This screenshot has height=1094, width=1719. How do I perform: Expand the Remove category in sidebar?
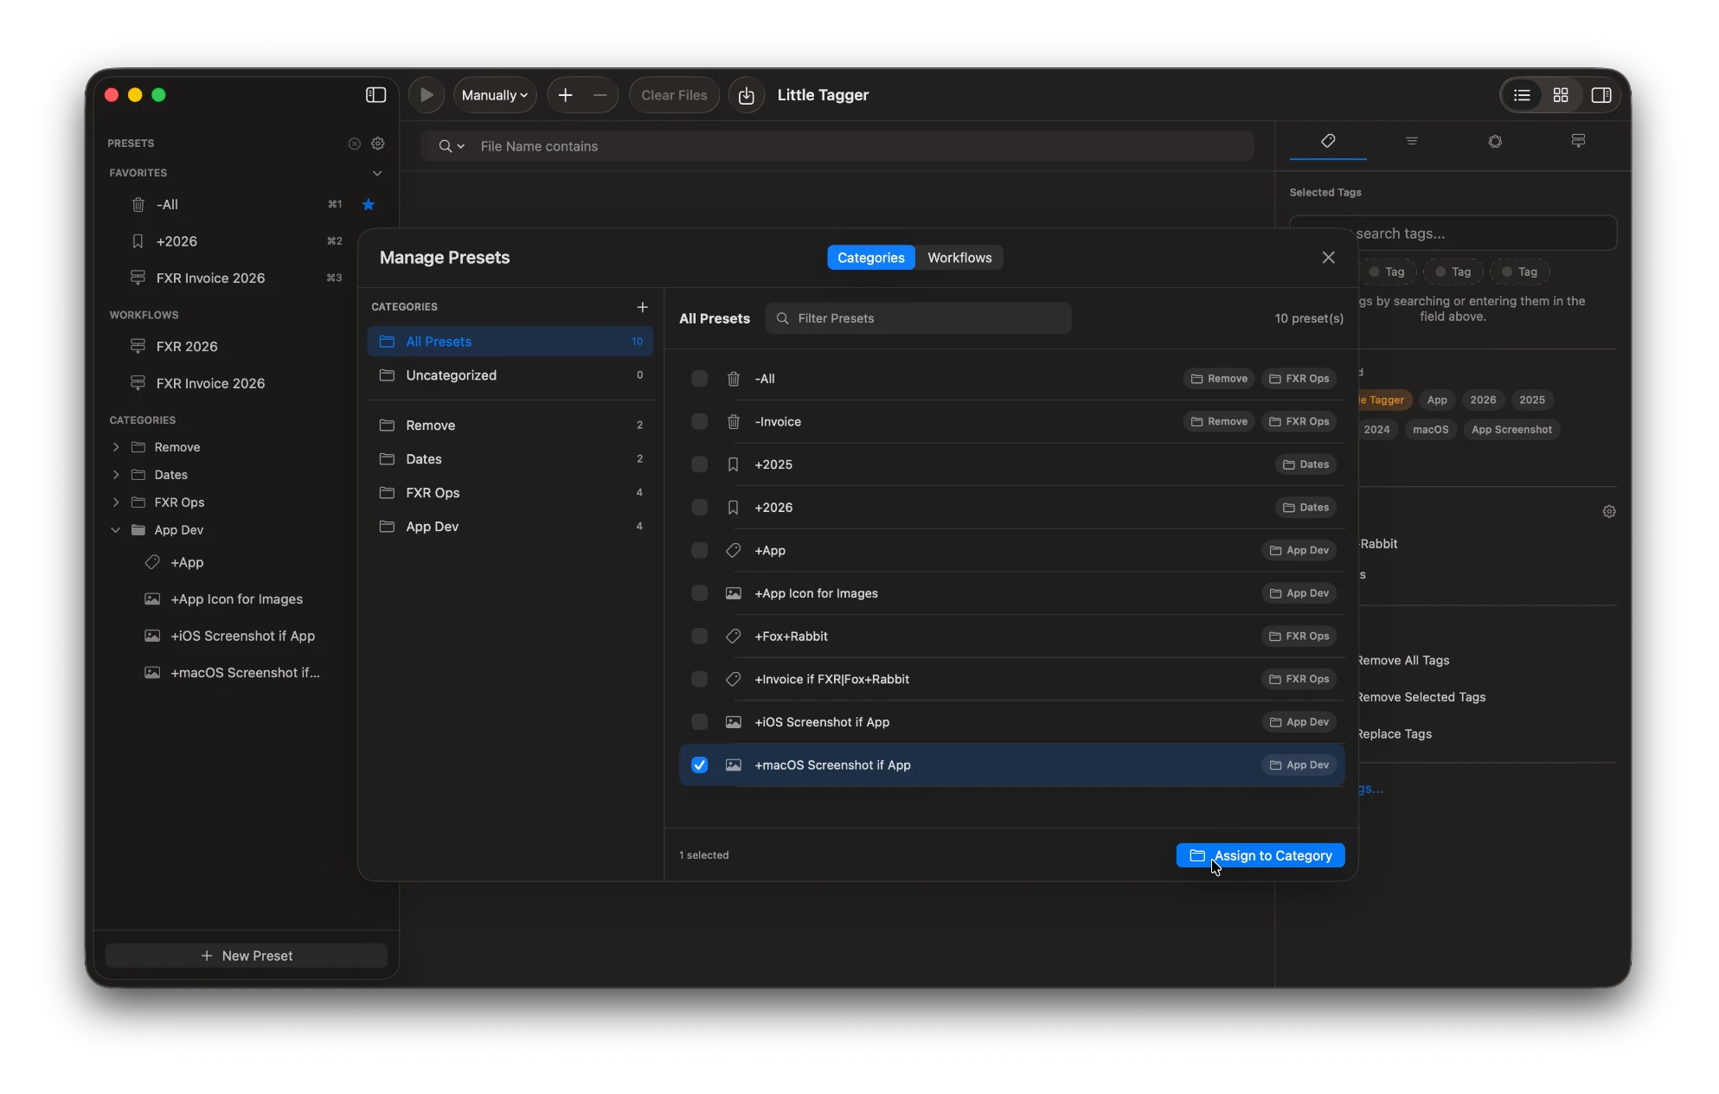pos(116,447)
